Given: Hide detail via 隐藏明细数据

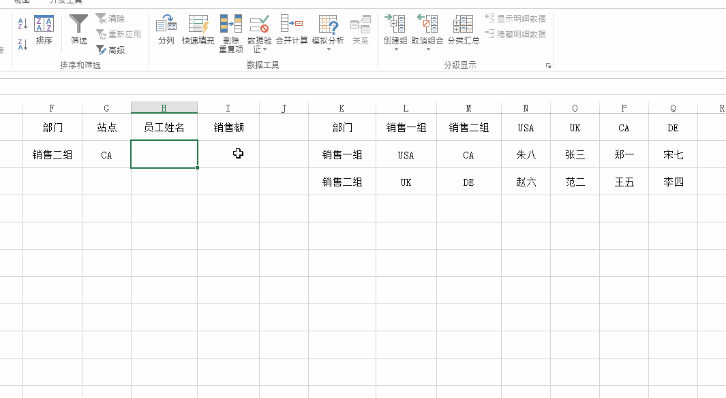Looking at the screenshot, I should click(x=515, y=34).
